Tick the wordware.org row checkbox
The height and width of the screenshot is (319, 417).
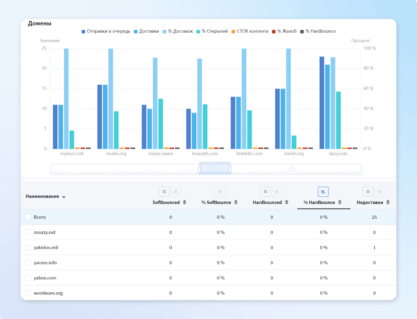[x=28, y=293]
